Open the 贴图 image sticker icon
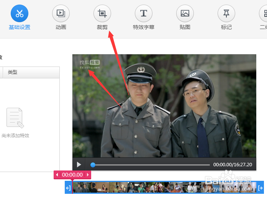This screenshot has width=267, height=198. coord(185,13)
